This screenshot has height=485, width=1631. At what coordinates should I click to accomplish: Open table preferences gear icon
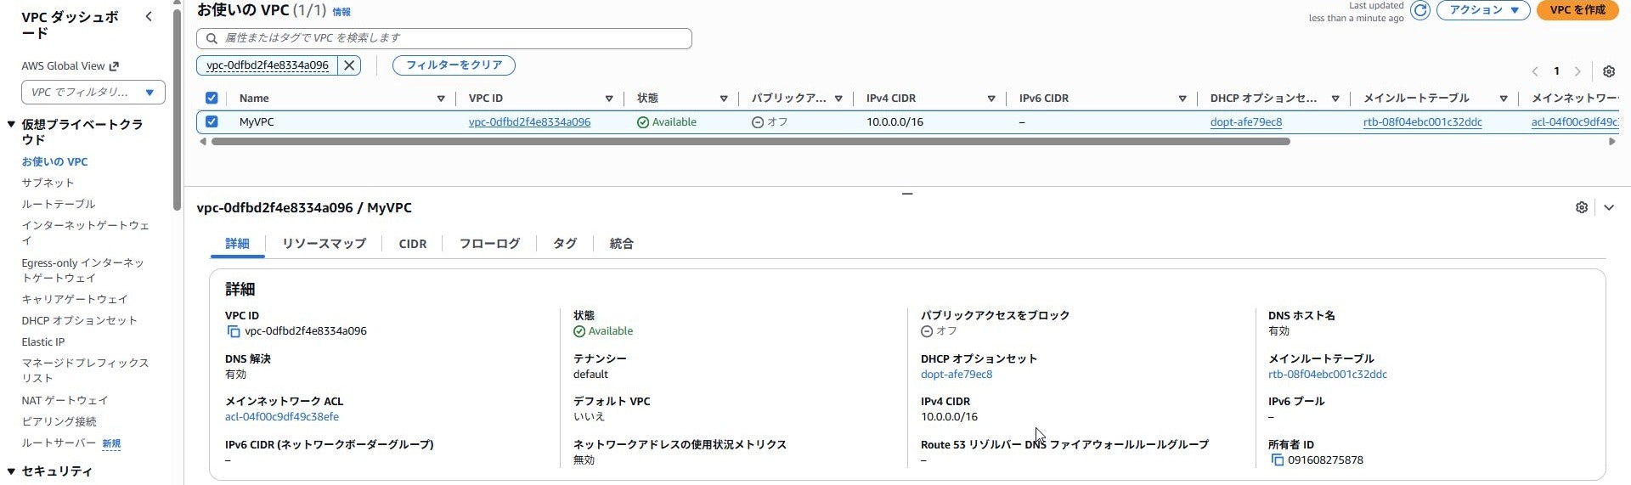pos(1609,71)
